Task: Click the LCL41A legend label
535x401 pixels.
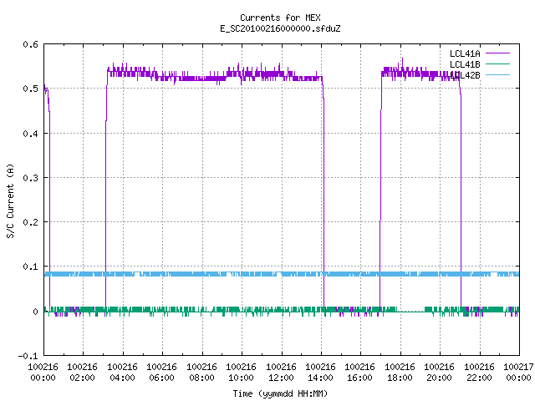Action: click(x=465, y=53)
